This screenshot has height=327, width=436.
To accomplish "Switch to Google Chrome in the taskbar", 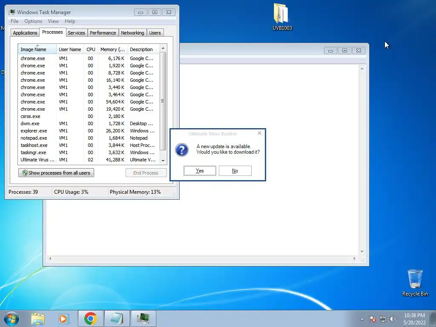I will pos(91,318).
